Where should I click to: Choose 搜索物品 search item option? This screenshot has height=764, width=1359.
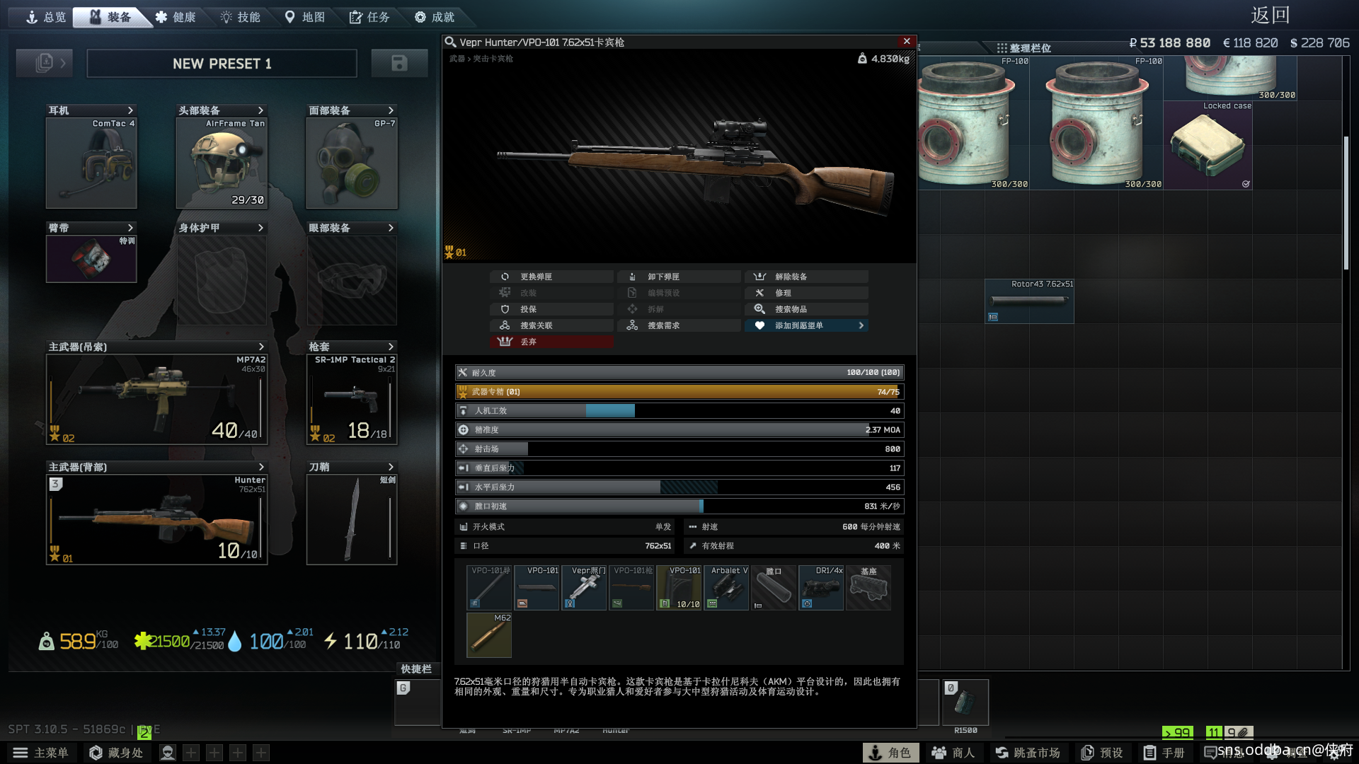tap(806, 309)
